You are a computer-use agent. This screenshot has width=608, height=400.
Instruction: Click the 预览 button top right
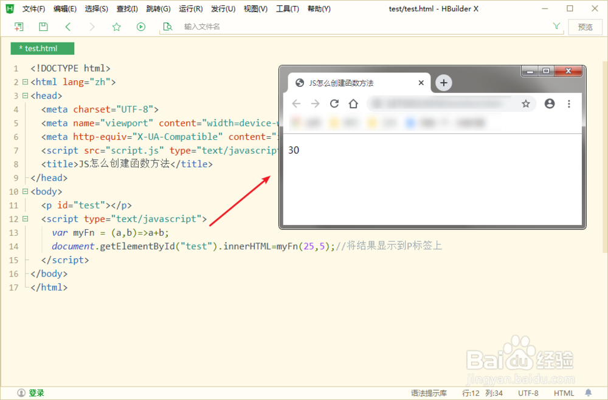[x=585, y=27]
